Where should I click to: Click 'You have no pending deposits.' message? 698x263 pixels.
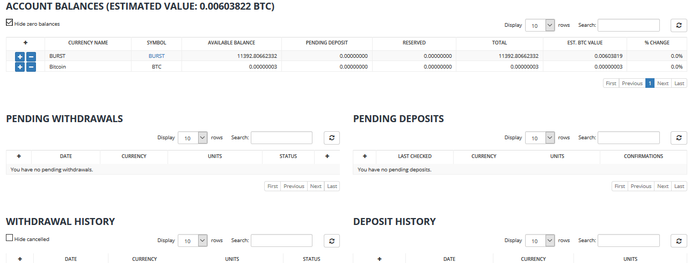click(x=395, y=170)
